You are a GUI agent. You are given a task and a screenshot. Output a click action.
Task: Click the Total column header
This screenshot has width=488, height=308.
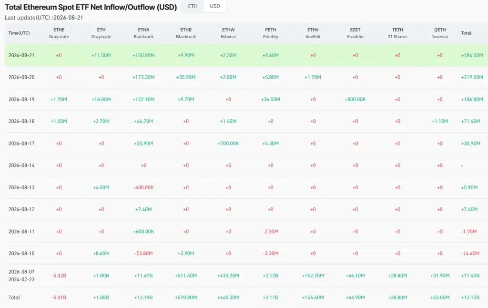click(466, 33)
